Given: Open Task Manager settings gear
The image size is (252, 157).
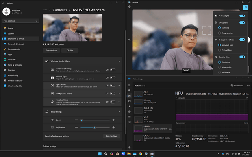Looking at the screenshot, I should point(130,148).
